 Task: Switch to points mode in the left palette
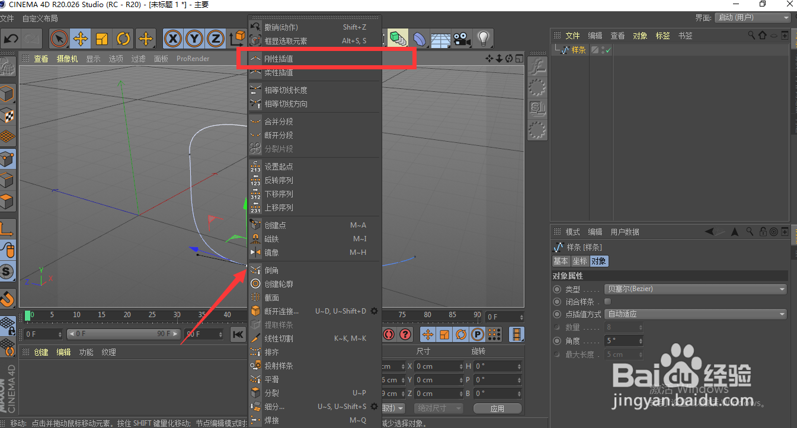click(8, 159)
